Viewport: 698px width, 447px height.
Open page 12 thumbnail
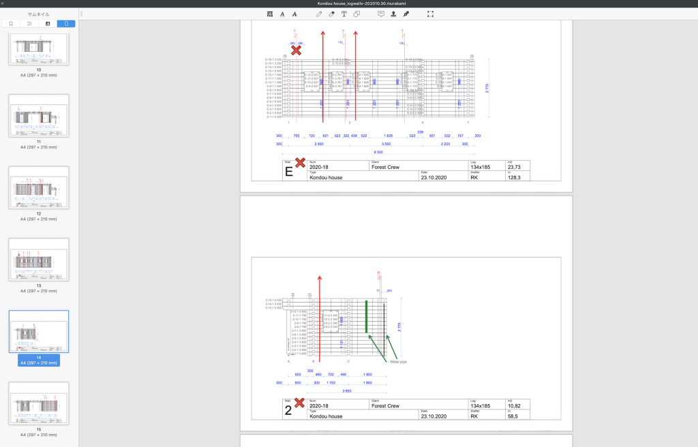(39, 187)
